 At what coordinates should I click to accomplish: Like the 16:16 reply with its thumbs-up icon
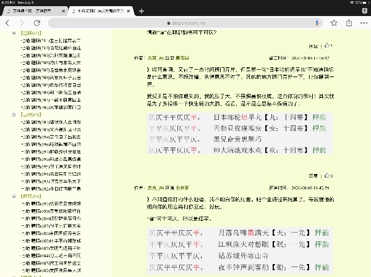(x=328, y=45)
